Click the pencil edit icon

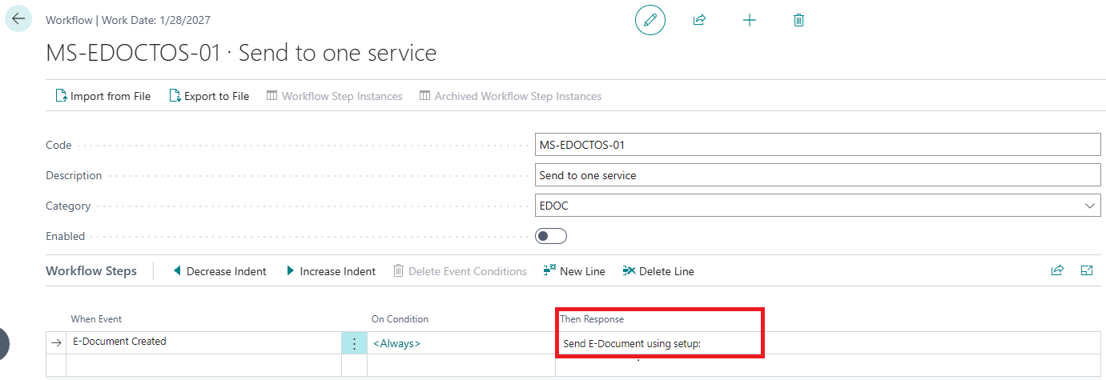point(650,20)
